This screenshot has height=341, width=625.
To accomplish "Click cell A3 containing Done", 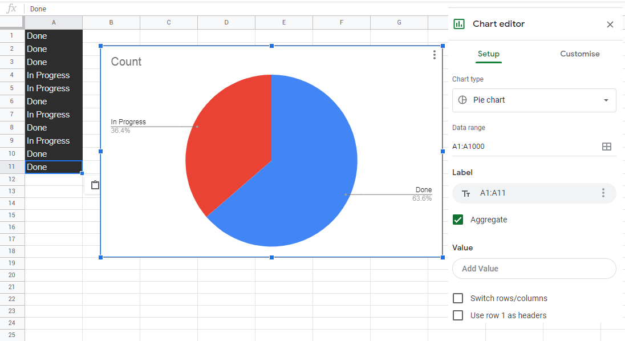I will click(x=54, y=62).
